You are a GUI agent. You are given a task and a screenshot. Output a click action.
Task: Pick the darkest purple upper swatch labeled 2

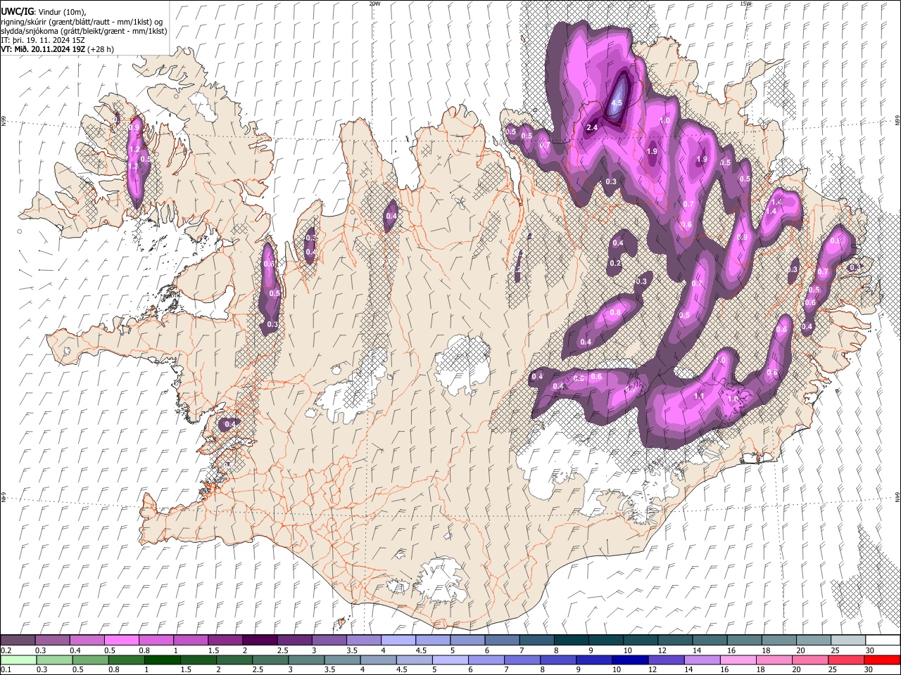[259, 641]
